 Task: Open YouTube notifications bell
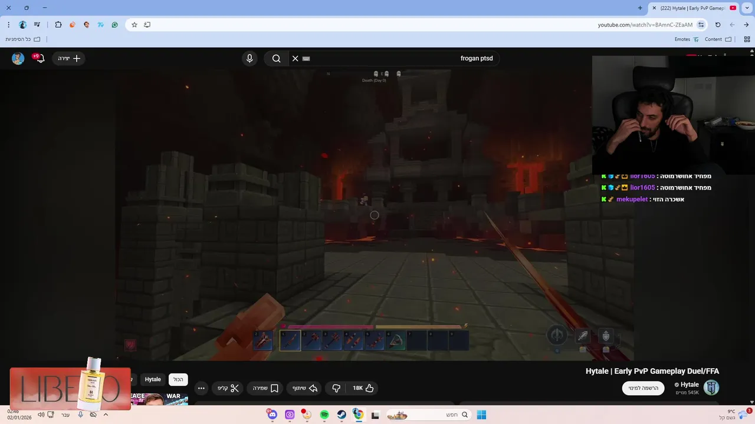[40, 58]
